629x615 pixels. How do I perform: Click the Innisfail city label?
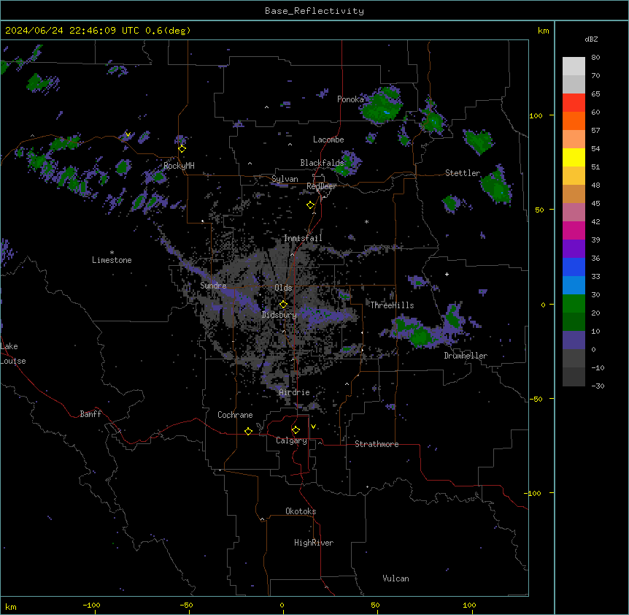(x=303, y=238)
